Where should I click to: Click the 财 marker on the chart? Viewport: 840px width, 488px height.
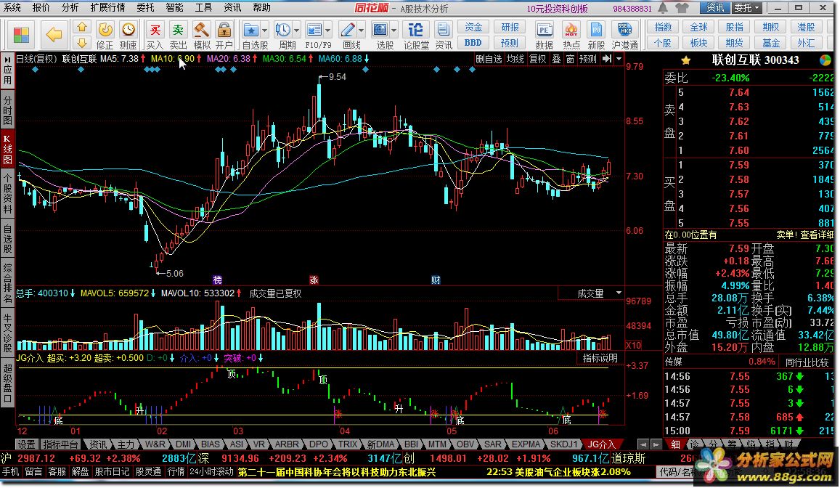tap(436, 280)
